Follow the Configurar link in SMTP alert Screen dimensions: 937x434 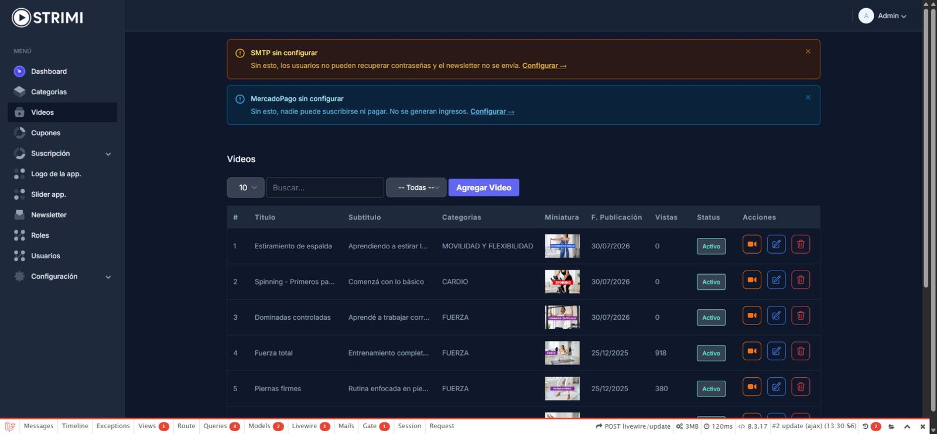[544, 66]
